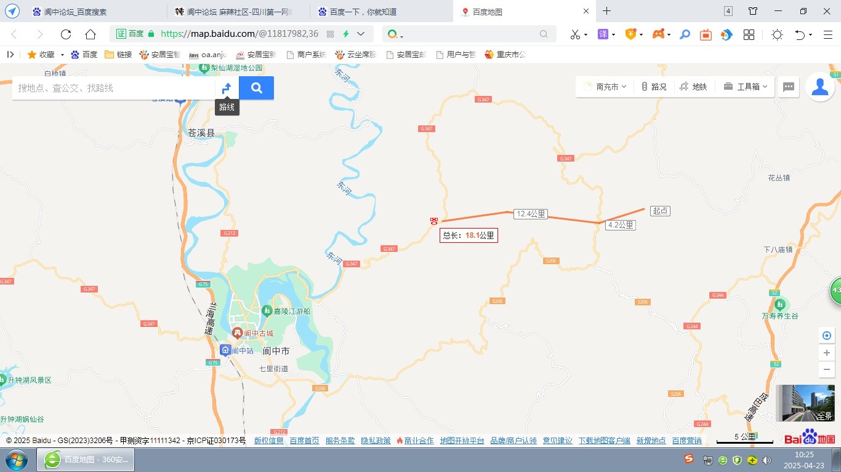Click the map search input field
Screen dimensions: 841x472
pyautogui.click(x=114, y=88)
